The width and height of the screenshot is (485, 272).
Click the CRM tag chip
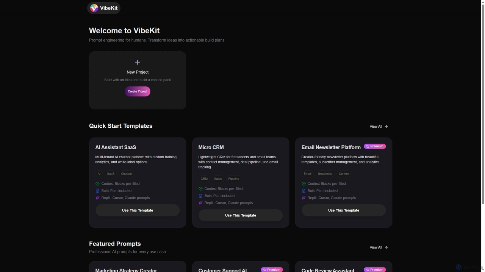pos(204,179)
